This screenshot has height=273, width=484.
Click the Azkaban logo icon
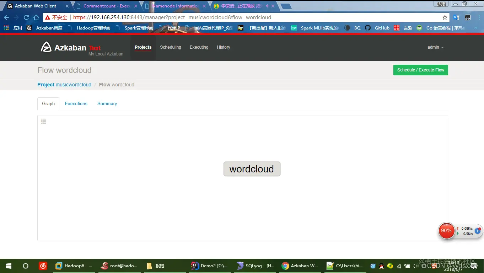point(46,47)
